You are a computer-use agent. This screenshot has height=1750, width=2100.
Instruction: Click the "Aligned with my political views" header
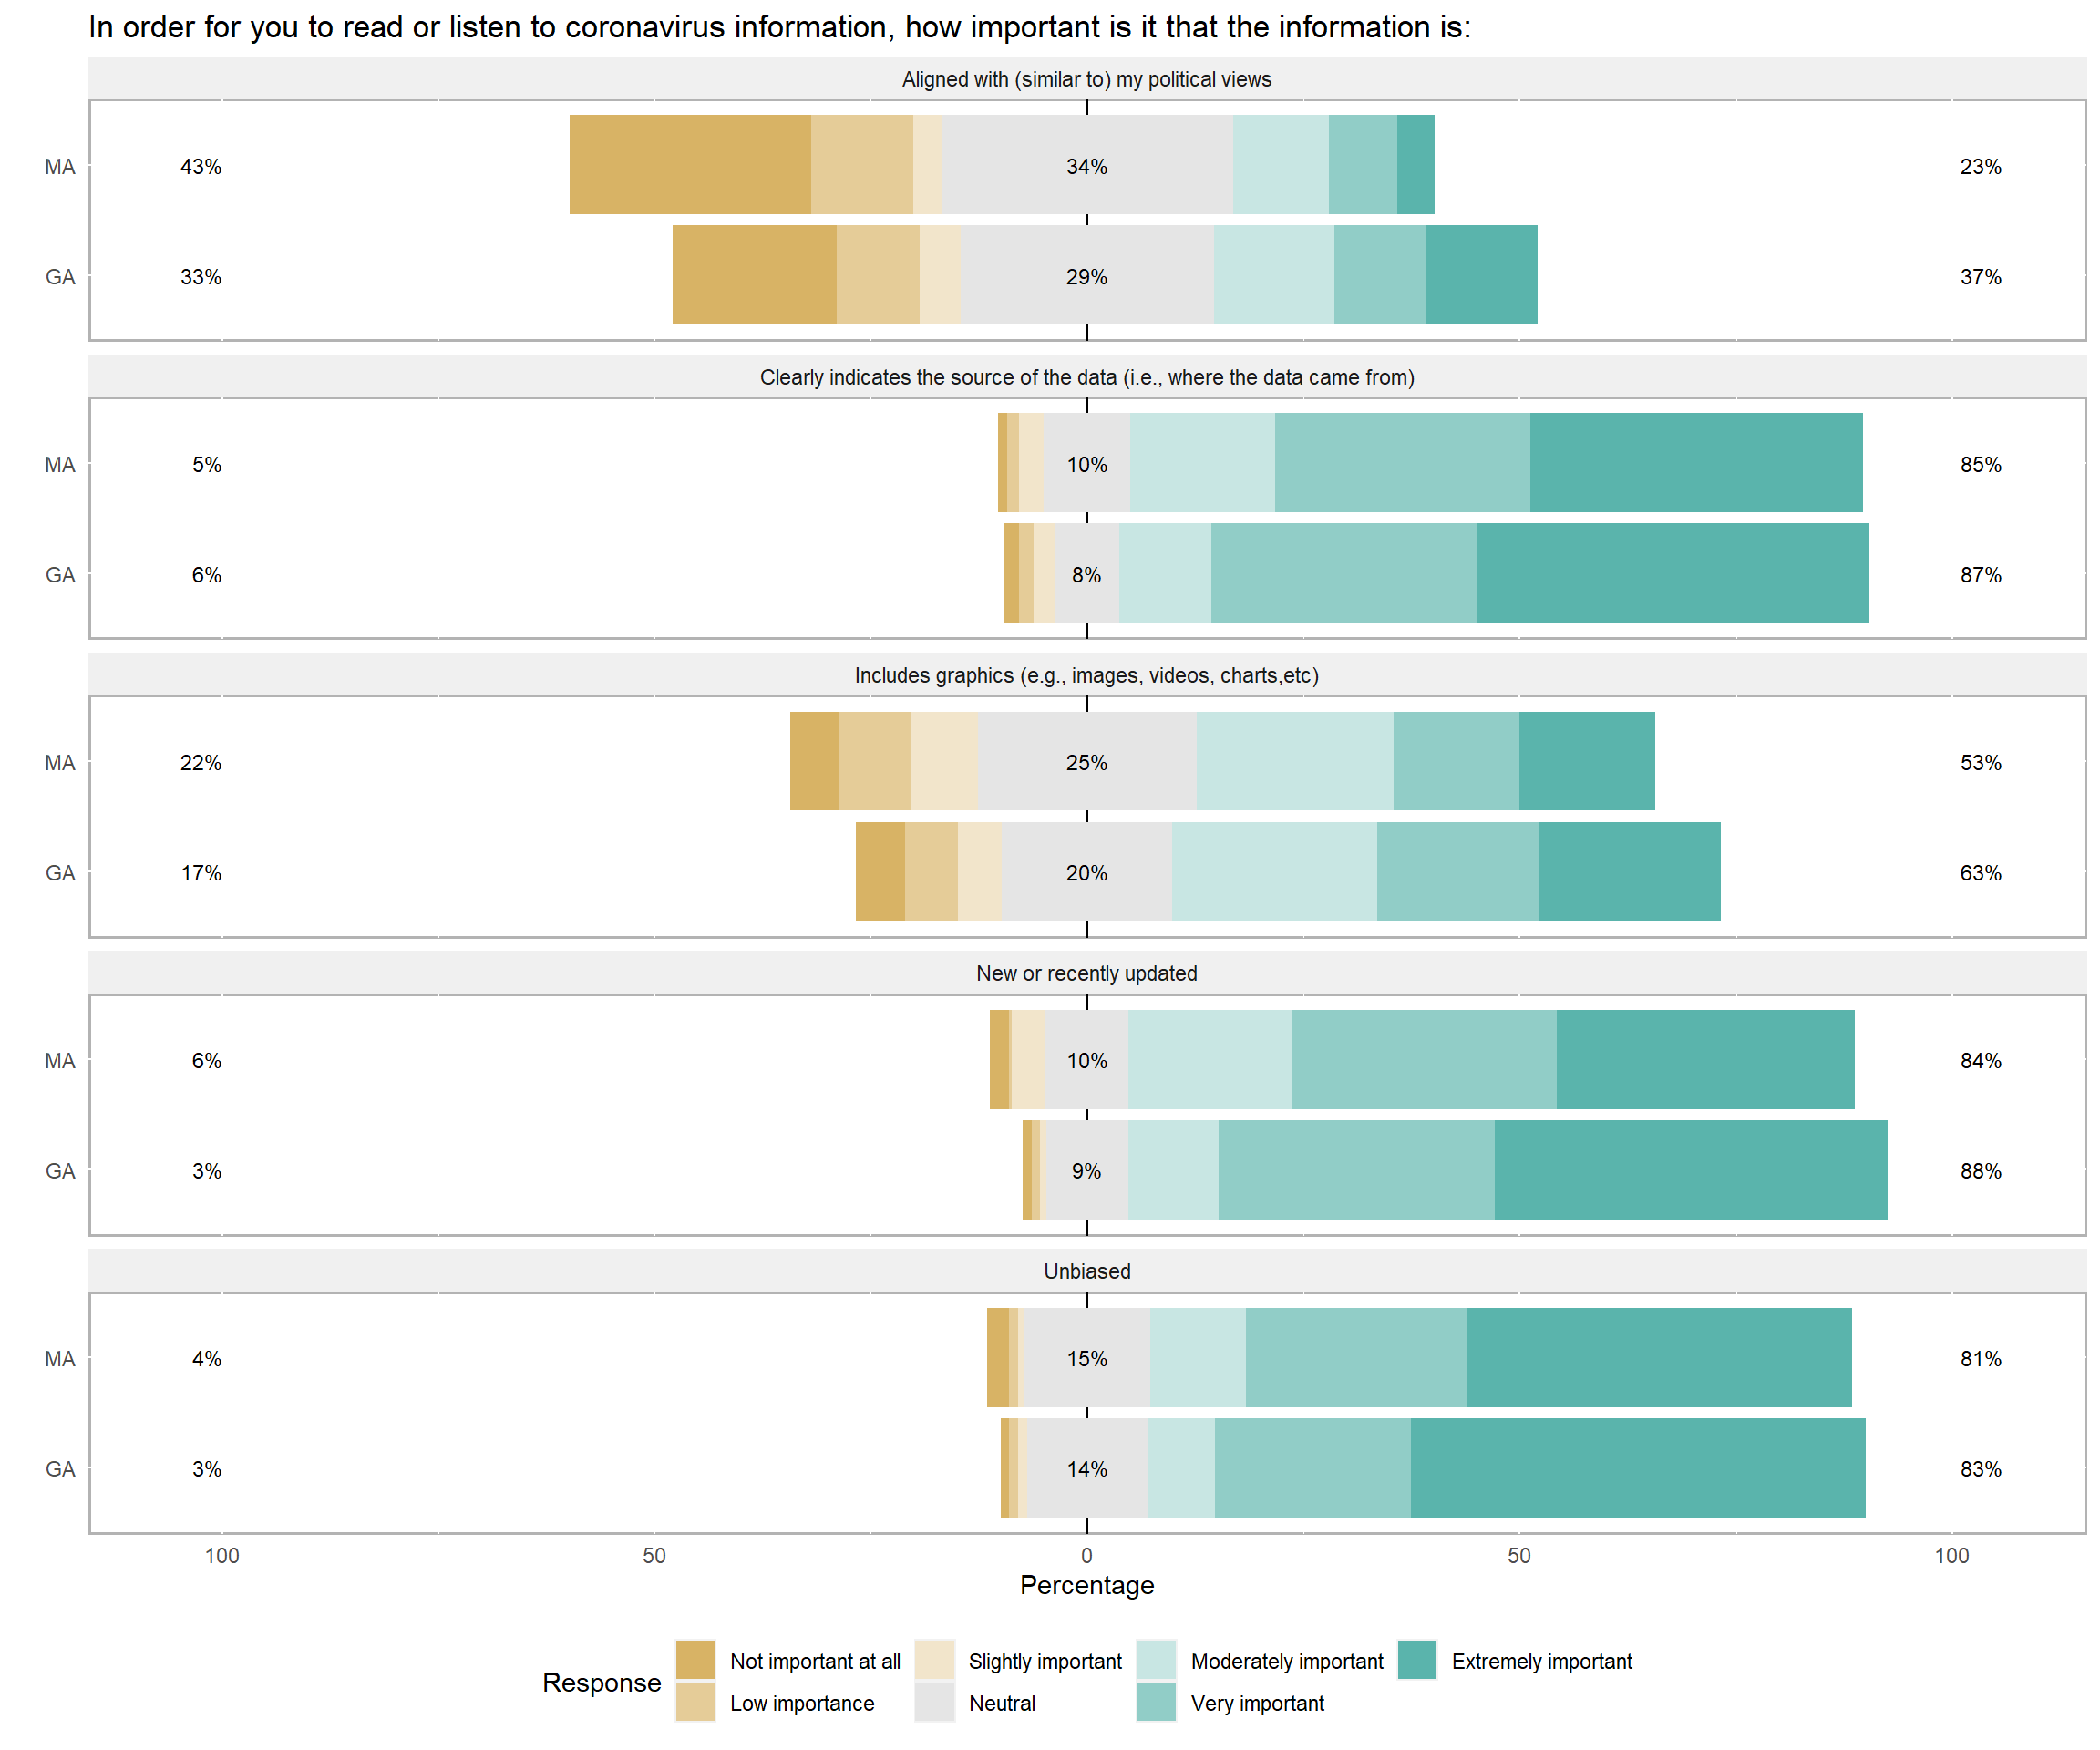pyautogui.click(x=1087, y=79)
